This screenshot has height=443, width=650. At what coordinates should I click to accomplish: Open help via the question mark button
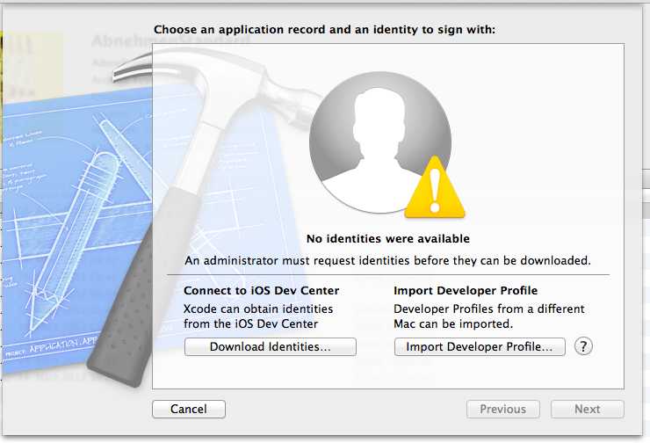coord(583,346)
